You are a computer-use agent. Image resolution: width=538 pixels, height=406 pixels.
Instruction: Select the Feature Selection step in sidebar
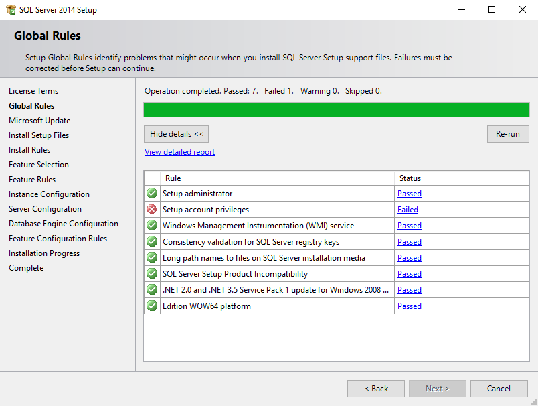[39, 165]
